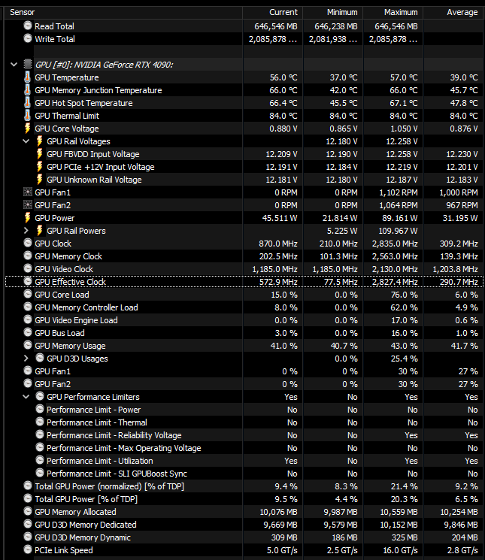
Task: Click the 1,102 RPM maximum GPU Fan1 value
Action: click(399, 192)
